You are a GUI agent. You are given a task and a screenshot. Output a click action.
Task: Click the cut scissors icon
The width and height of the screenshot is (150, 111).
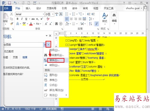11,14
